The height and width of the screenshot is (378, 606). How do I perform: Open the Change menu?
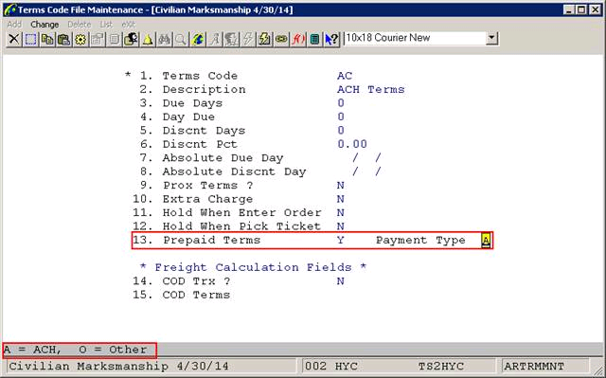pos(45,24)
